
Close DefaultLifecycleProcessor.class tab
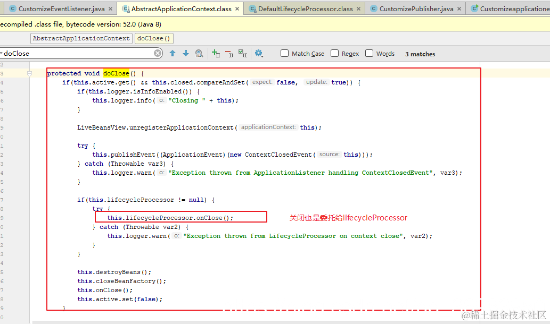(x=358, y=8)
